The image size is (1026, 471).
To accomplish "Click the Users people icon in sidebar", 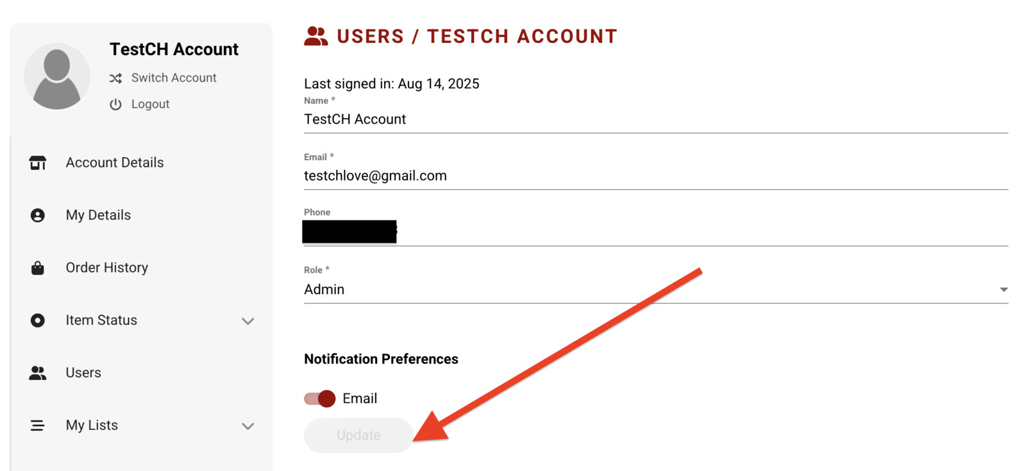I will click(x=38, y=373).
